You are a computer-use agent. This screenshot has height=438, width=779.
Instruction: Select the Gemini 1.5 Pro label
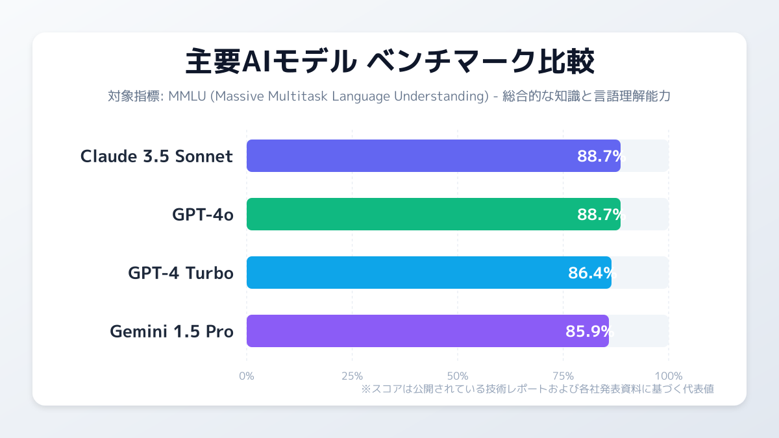pyautogui.click(x=171, y=332)
